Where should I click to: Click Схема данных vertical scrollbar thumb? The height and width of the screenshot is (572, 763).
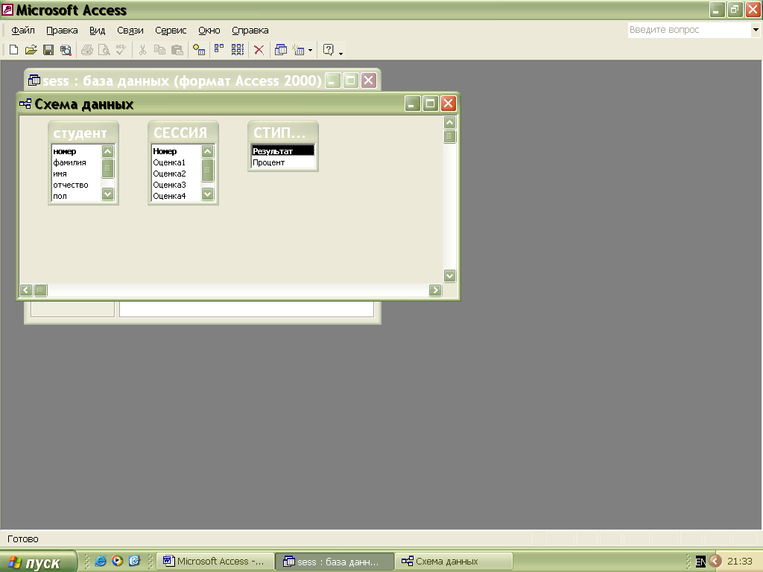[x=449, y=136]
